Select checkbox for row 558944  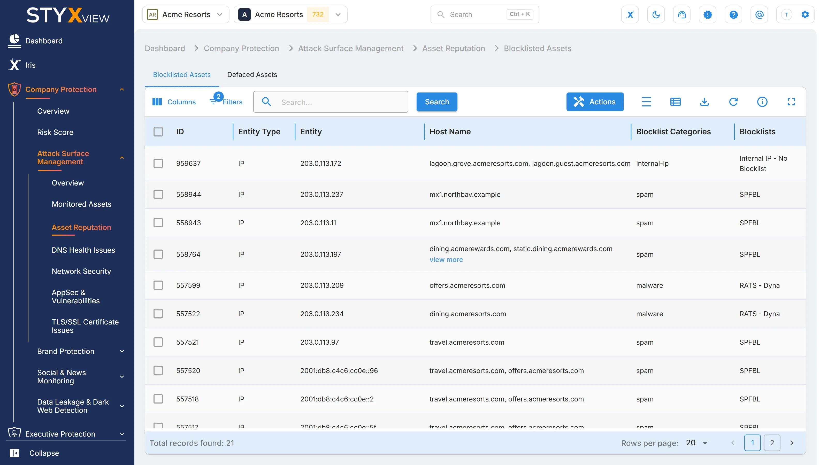pos(158,194)
